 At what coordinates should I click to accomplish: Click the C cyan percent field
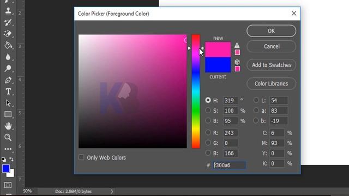(x=277, y=133)
